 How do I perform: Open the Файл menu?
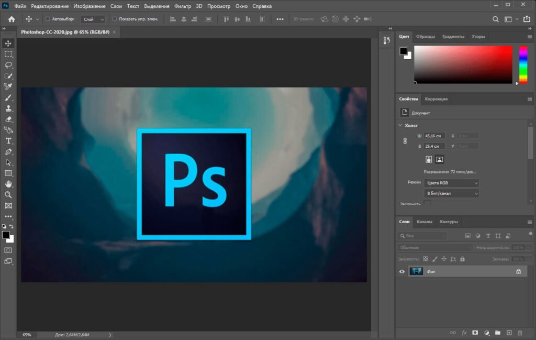pos(20,6)
